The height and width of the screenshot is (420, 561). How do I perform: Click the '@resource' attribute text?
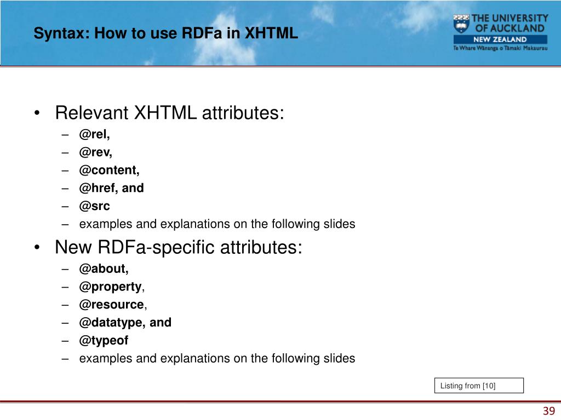(x=112, y=305)
